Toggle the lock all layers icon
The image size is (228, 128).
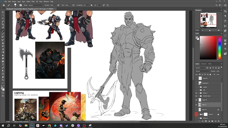pyautogui.click(x=210, y=74)
